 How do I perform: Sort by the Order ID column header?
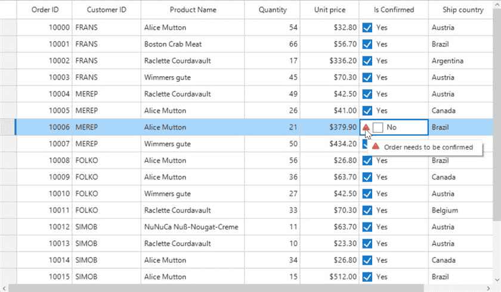pos(44,10)
